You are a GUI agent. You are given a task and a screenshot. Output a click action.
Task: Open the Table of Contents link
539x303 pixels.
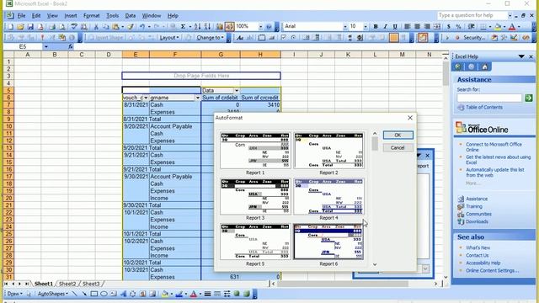484,108
